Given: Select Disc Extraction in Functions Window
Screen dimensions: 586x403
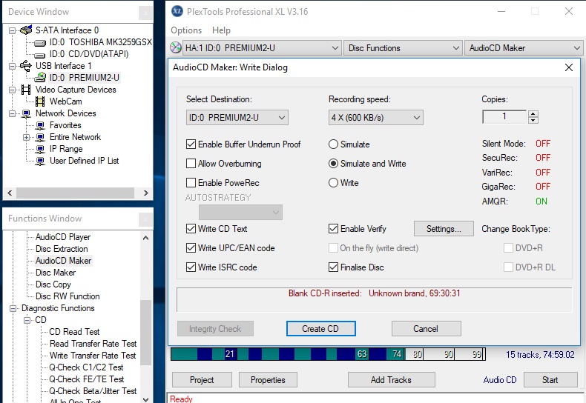Looking at the screenshot, I should pyautogui.click(x=62, y=249).
